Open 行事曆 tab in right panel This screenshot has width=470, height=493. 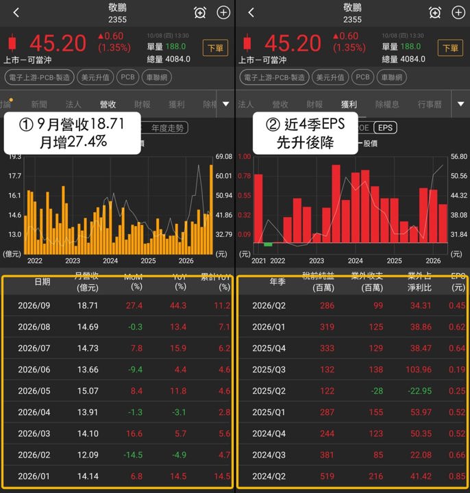430,104
